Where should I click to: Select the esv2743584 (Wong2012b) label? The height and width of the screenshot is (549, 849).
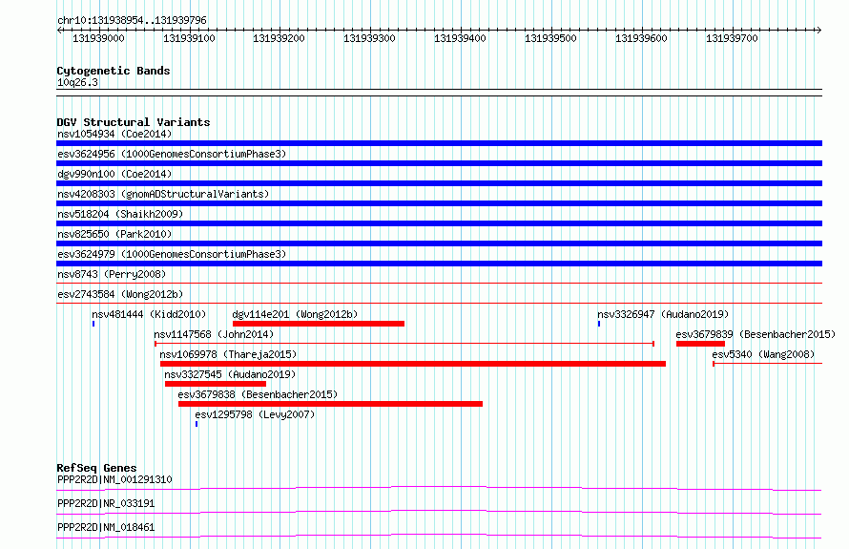(120, 294)
